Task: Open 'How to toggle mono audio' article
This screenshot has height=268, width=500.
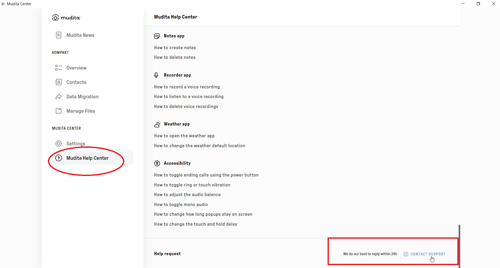Action: (x=181, y=204)
